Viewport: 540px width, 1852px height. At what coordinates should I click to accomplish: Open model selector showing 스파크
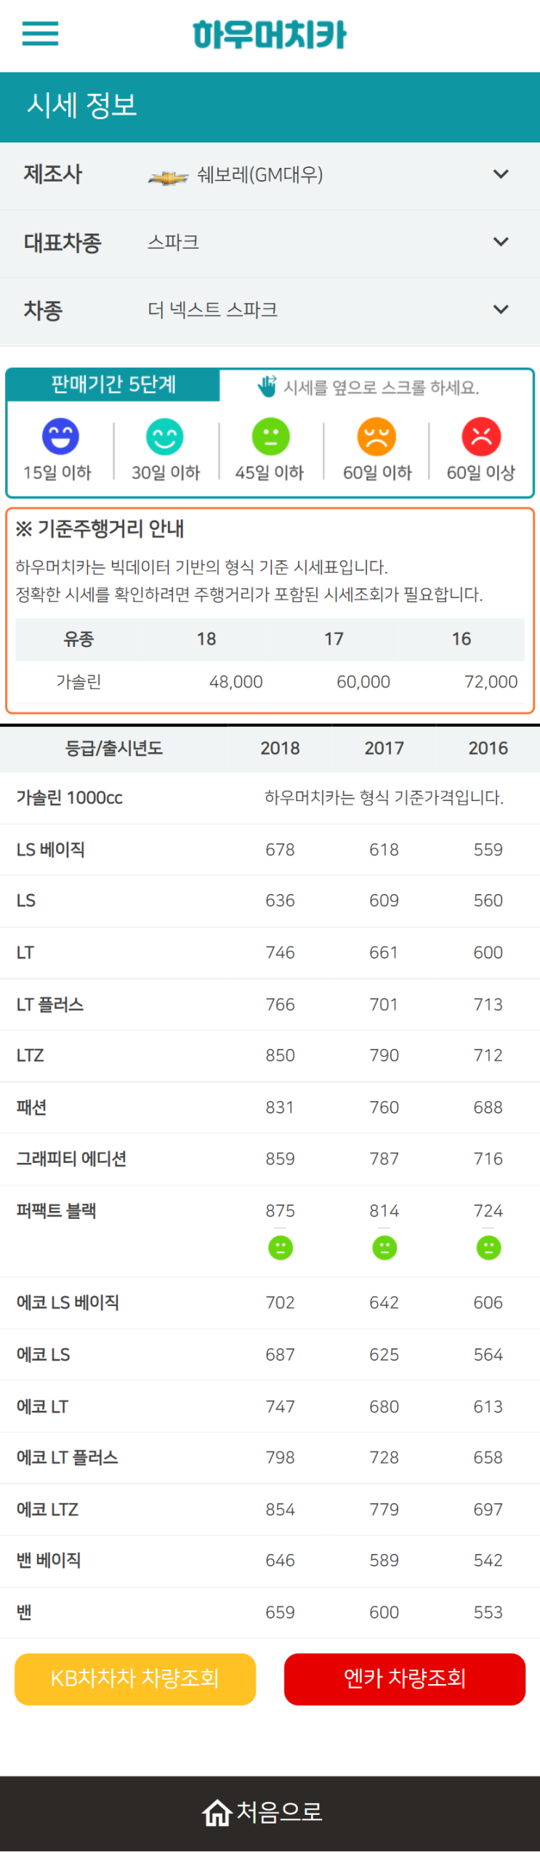pos(270,243)
